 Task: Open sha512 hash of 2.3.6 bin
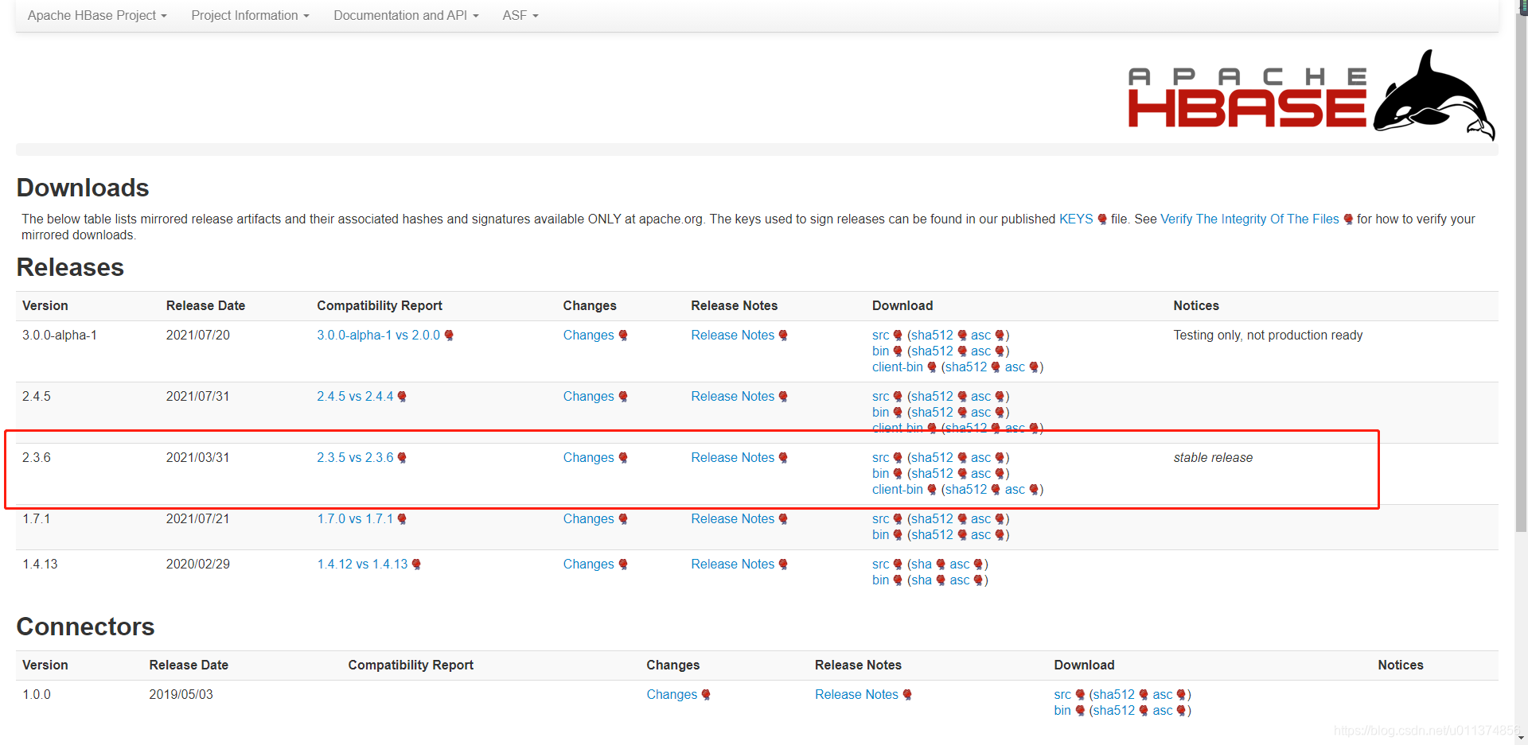click(932, 473)
